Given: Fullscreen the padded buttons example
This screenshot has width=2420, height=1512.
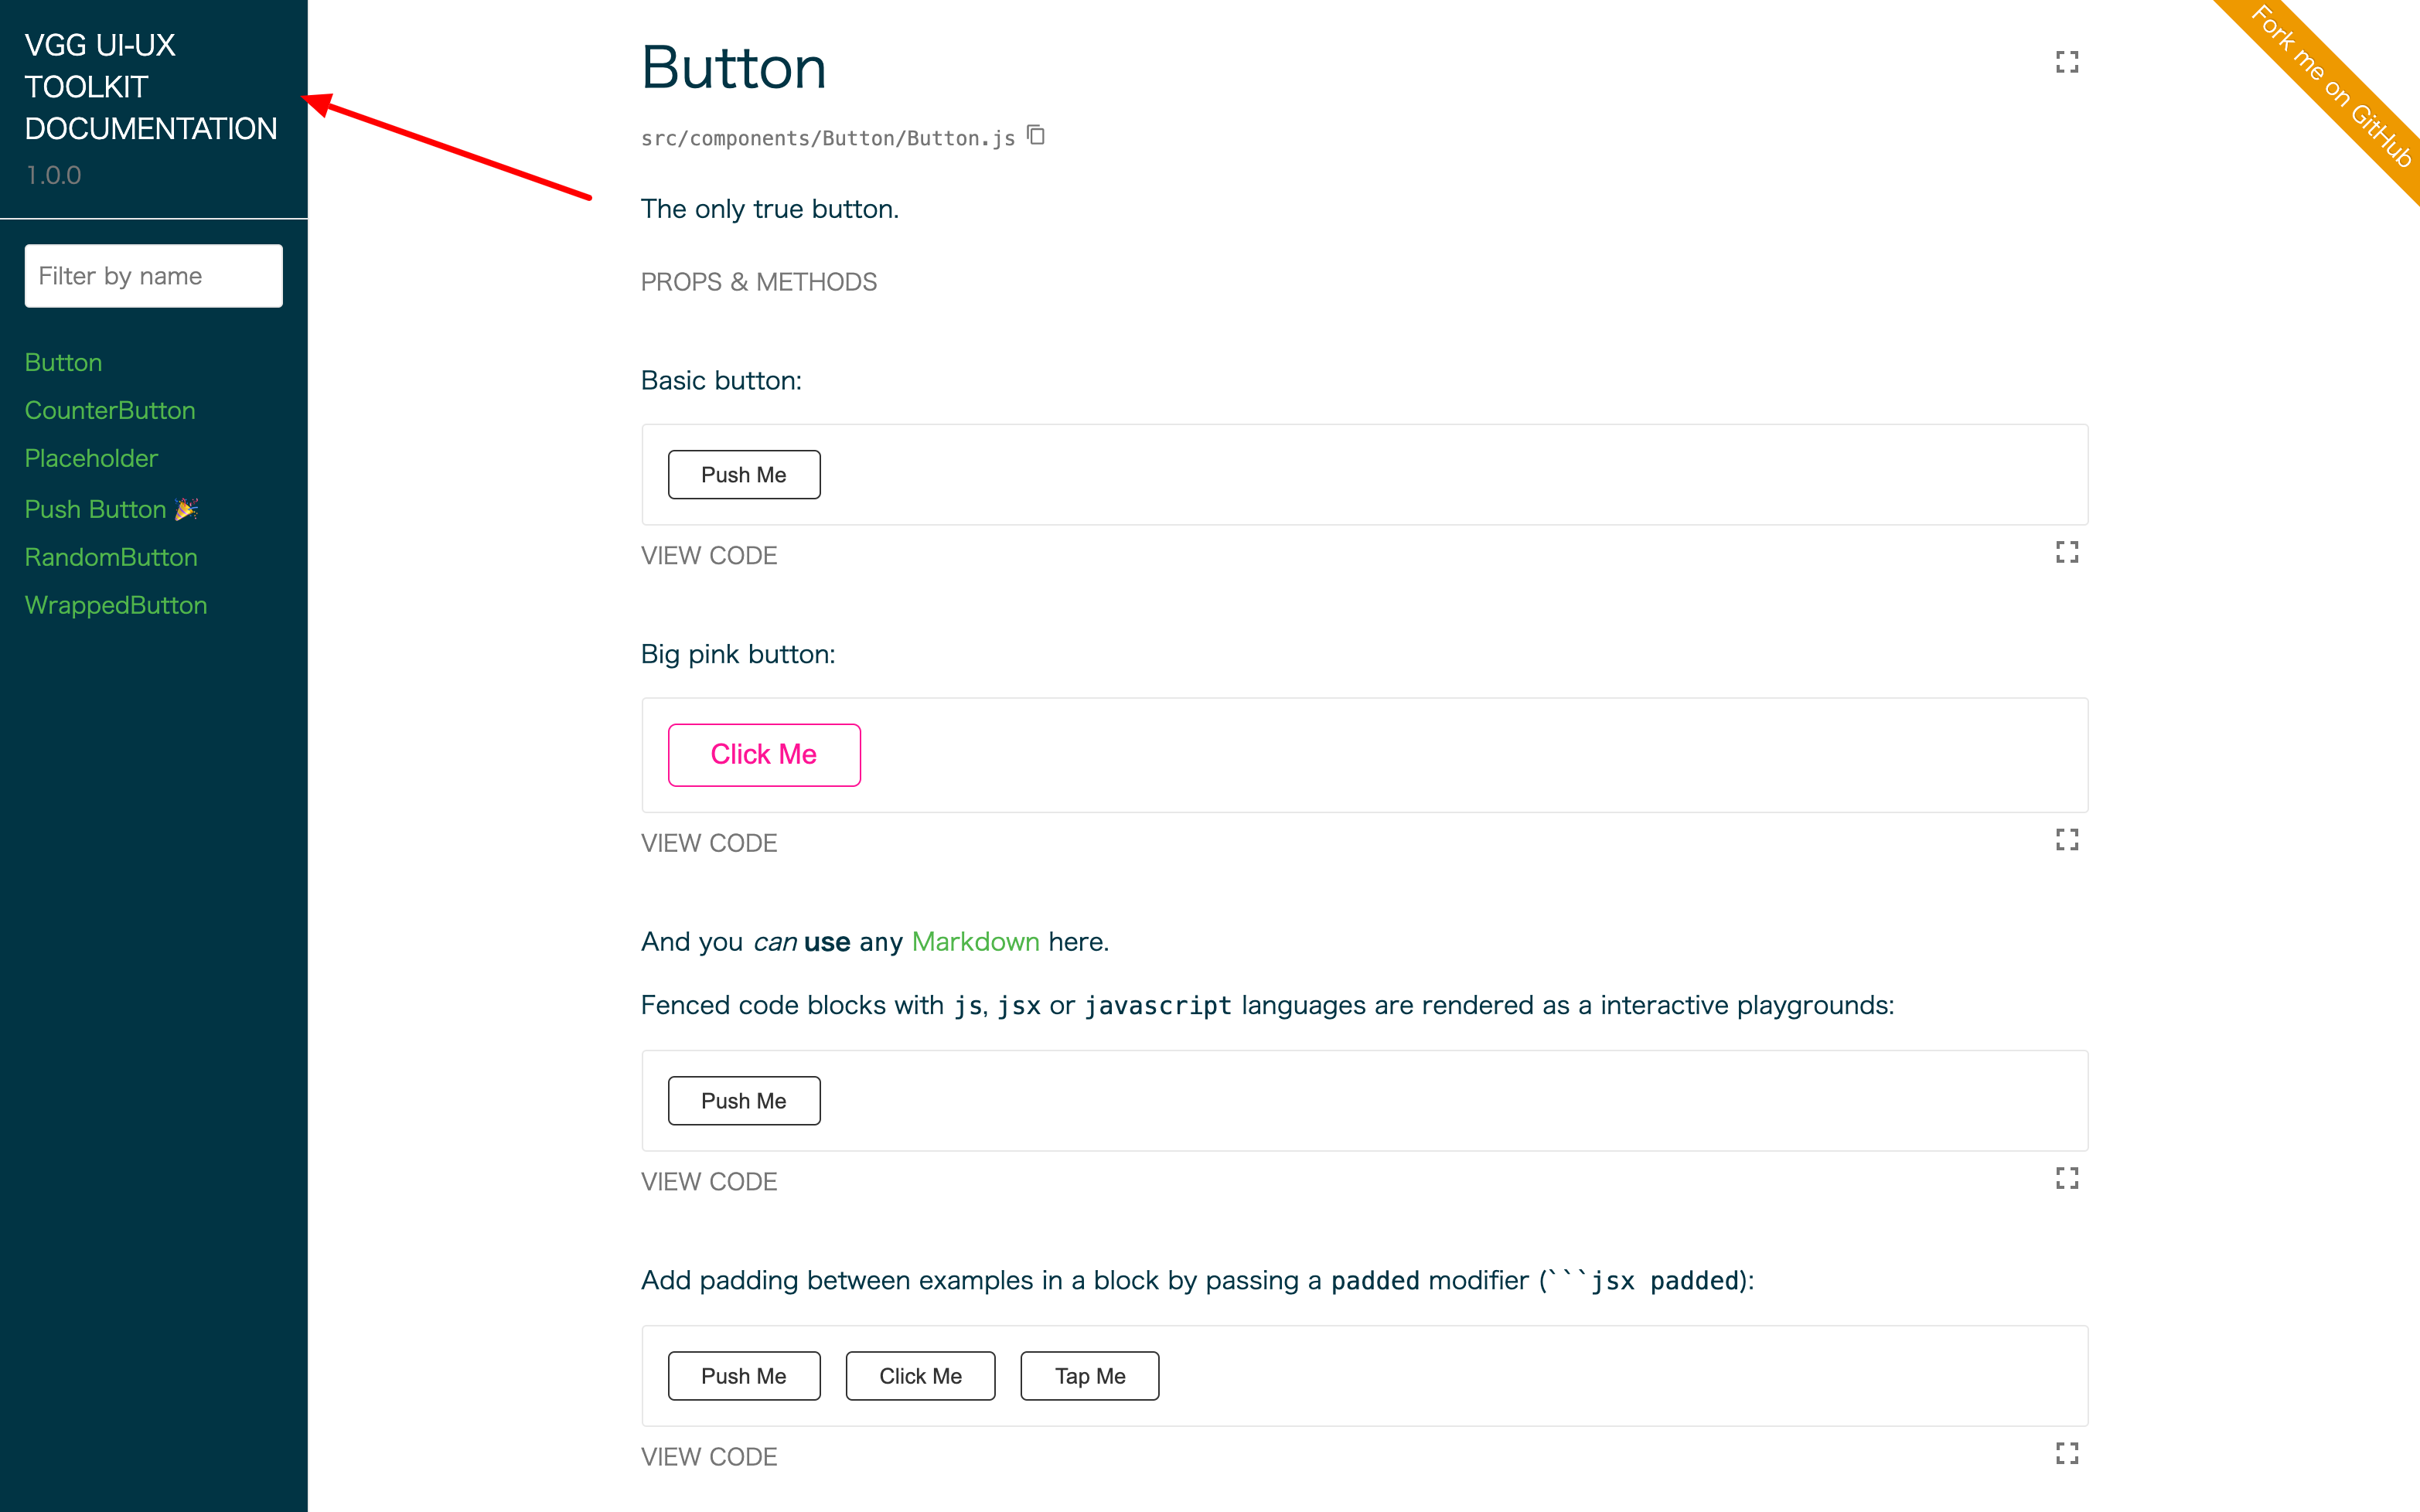Looking at the screenshot, I should [2067, 1454].
